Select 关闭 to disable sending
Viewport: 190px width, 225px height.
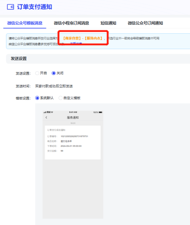(54, 73)
